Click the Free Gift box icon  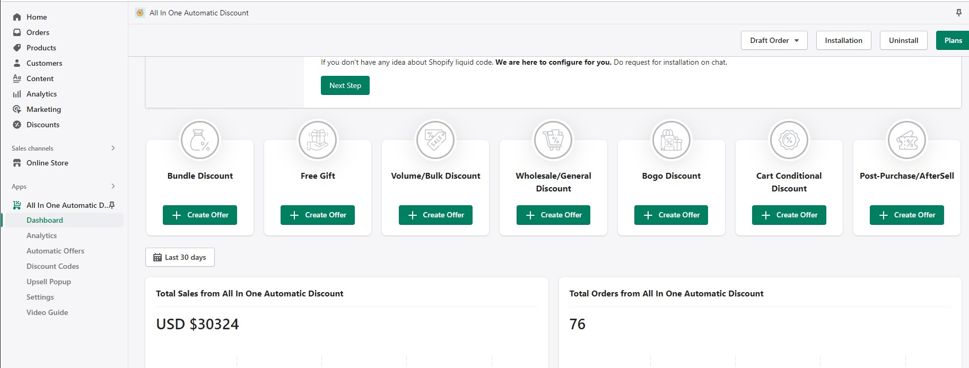318,141
